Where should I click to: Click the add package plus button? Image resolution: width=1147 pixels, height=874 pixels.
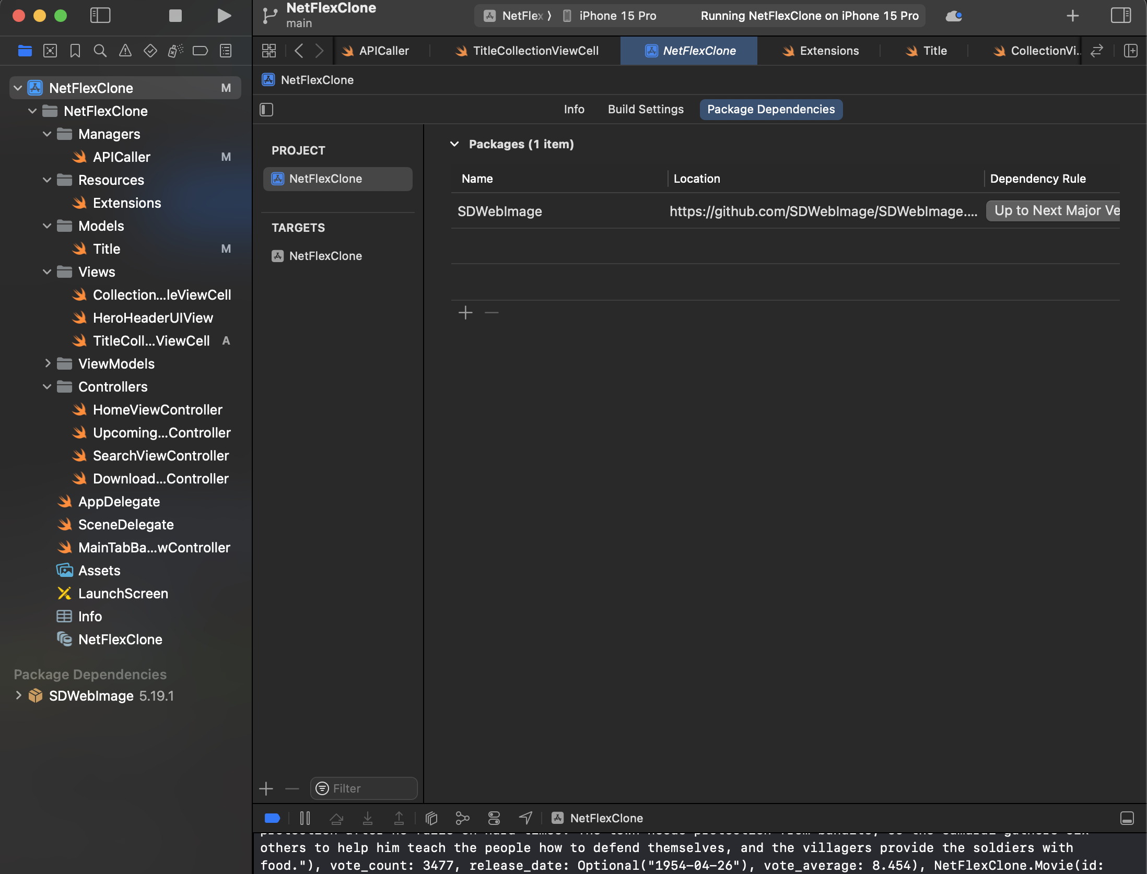pos(465,313)
